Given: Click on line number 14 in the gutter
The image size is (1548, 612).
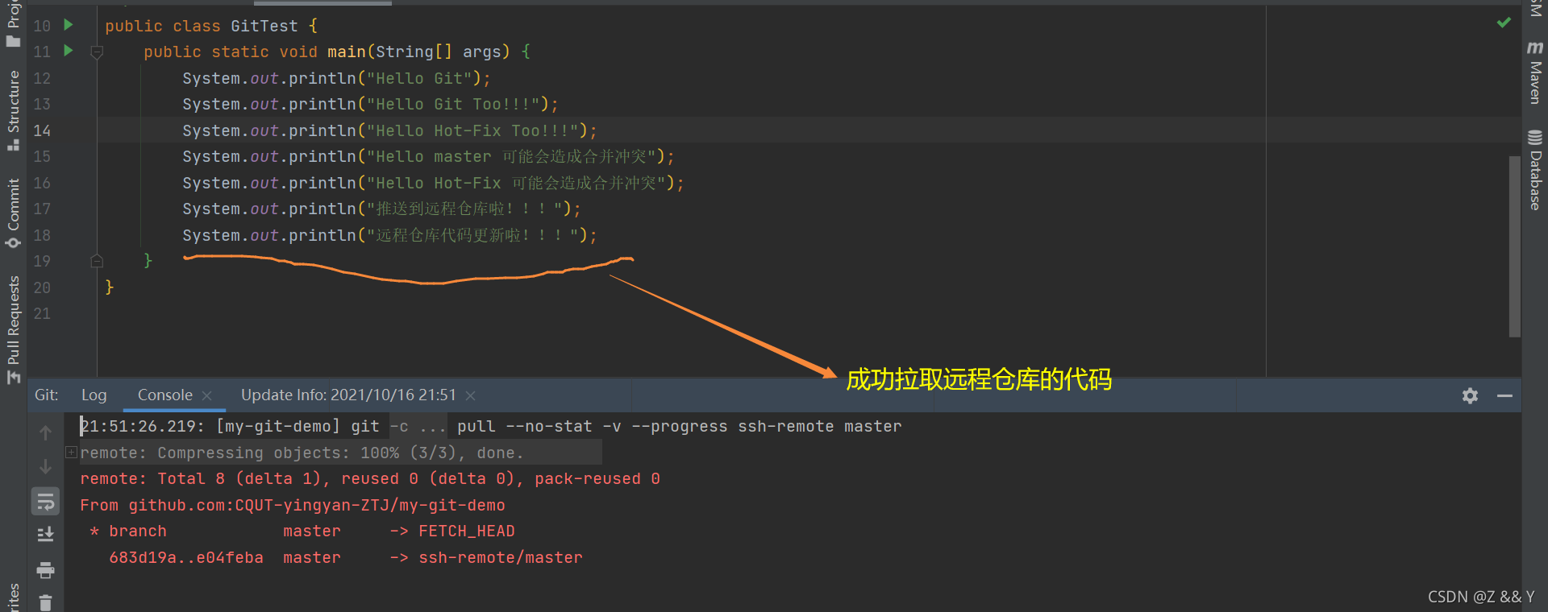Looking at the screenshot, I should click(42, 130).
